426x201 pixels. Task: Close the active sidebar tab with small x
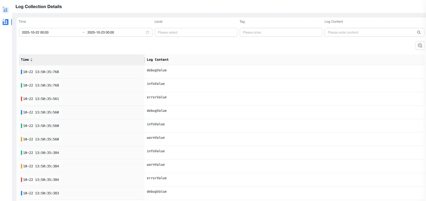3,19
